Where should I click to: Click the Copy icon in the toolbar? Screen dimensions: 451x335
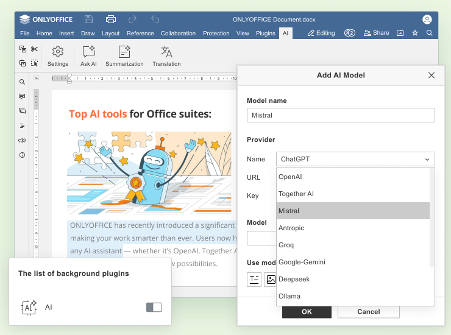23,49
